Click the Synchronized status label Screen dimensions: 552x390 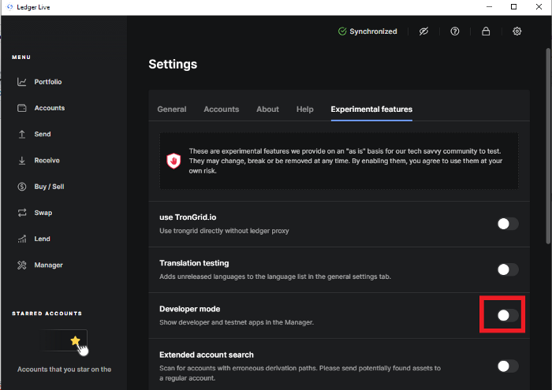point(373,32)
